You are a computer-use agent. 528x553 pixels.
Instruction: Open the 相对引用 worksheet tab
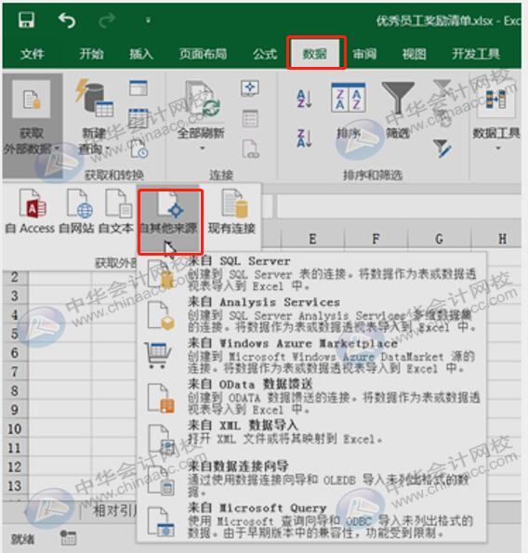(115, 510)
